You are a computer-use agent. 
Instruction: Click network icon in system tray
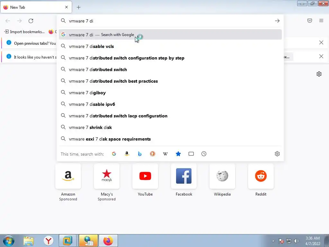point(289,241)
